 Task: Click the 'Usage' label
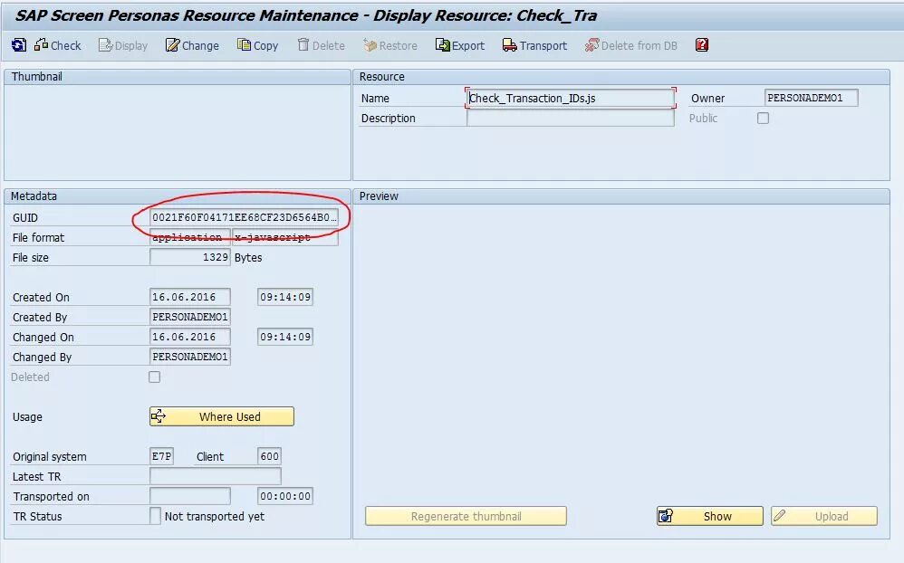point(27,416)
